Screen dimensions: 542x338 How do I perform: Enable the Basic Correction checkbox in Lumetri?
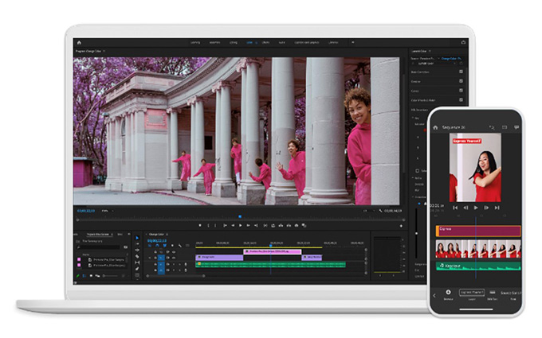coord(461,71)
